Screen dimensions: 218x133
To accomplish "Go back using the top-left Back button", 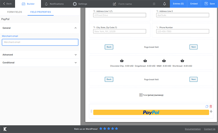I will coord(7,4).
